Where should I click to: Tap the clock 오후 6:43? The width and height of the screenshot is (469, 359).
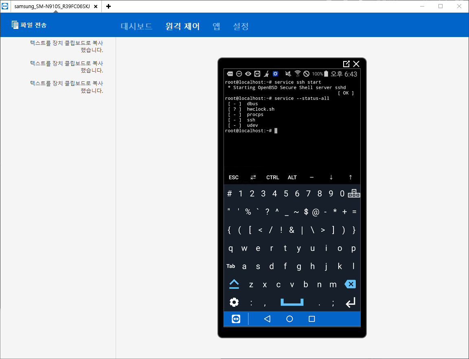(344, 74)
